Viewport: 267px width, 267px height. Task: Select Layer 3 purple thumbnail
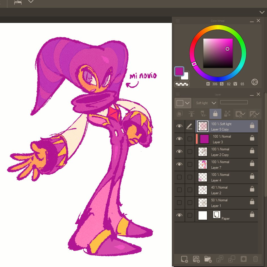[x=204, y=139]
